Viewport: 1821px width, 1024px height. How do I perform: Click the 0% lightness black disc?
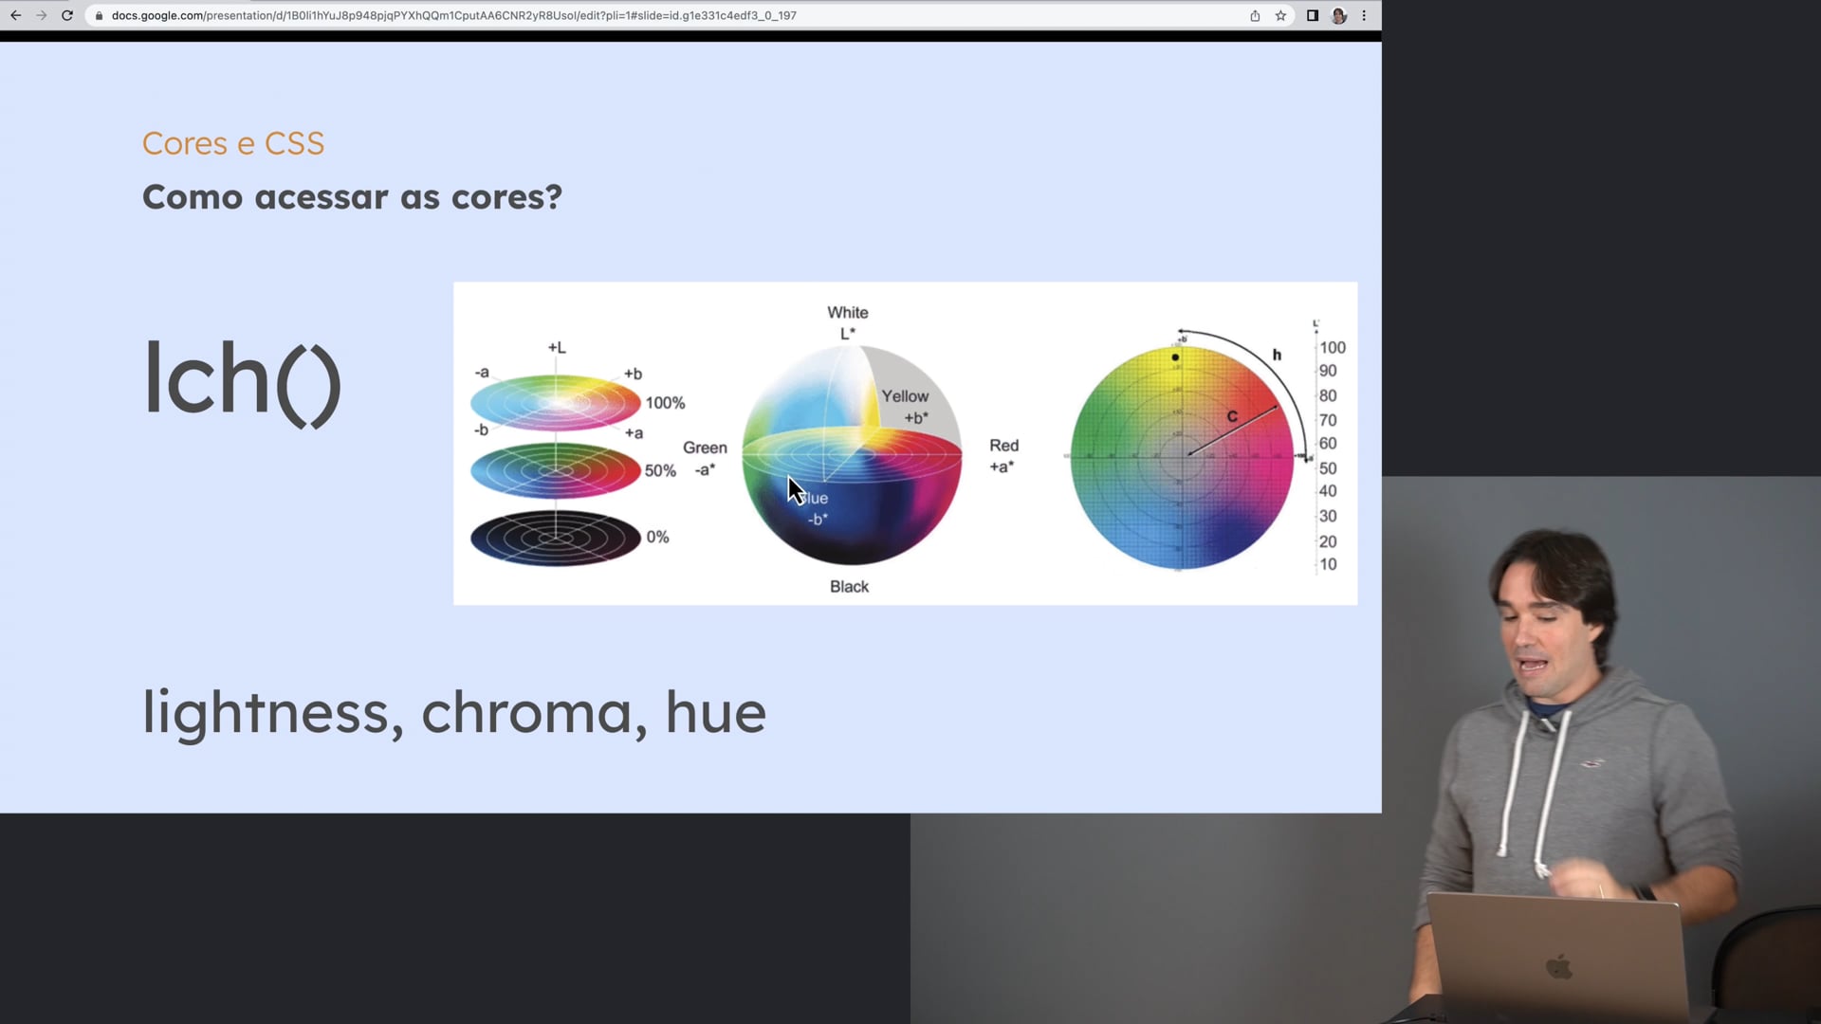coord(556,538)
